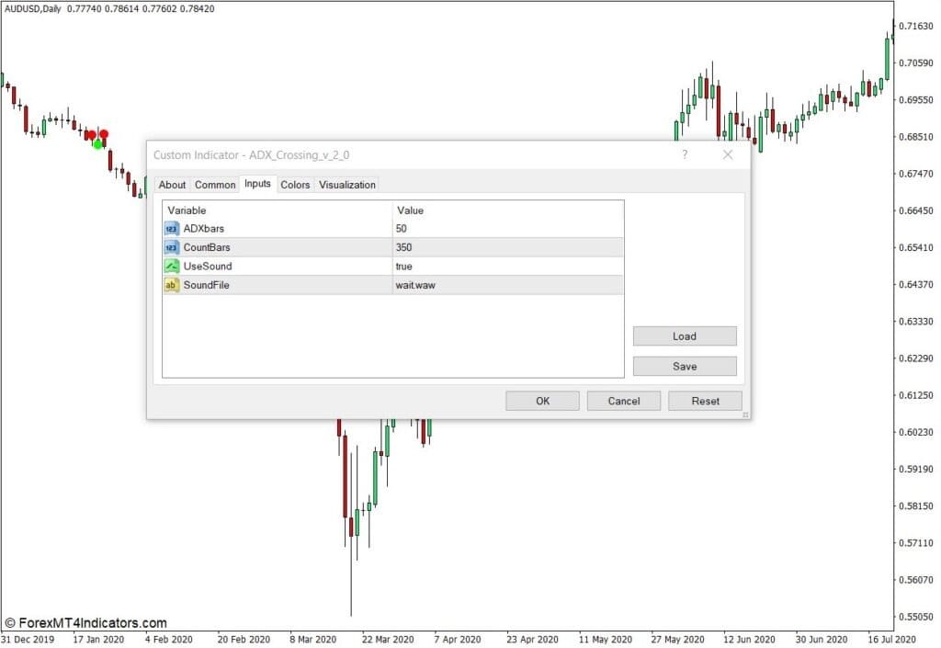Open the Visualization tab
The image size is (941, 648).
[347, 185]
